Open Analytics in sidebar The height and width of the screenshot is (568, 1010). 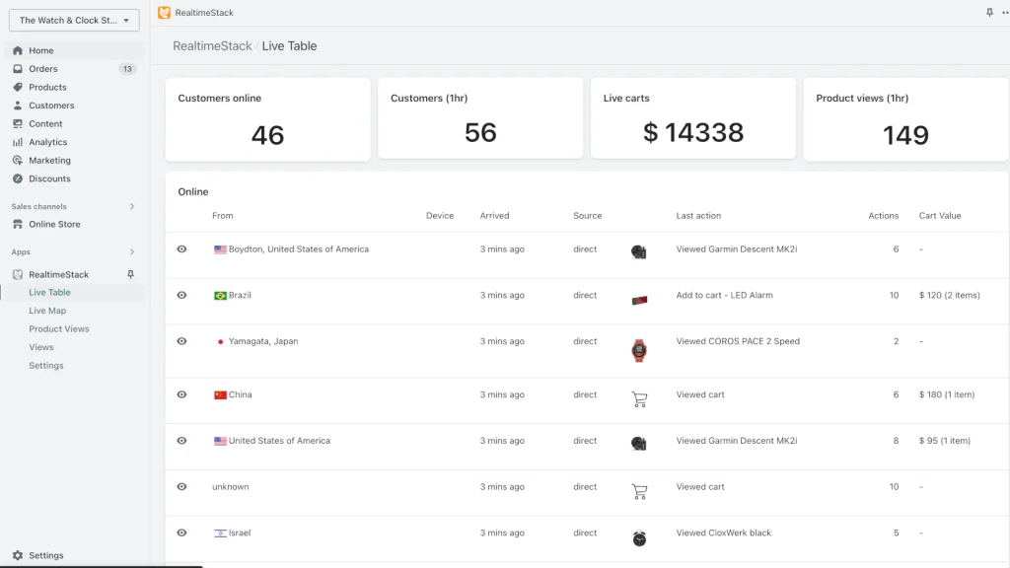[x=47, y=142]
